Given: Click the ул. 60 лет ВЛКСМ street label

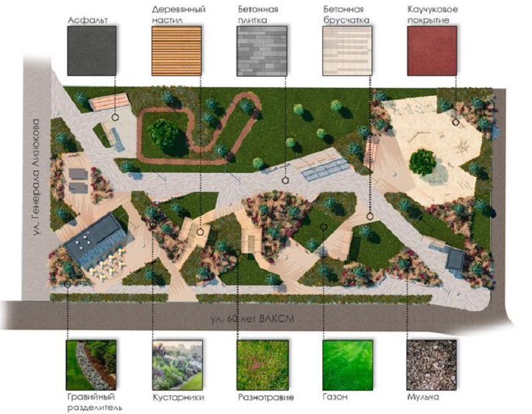Looking at the screenshot, I should [252, 319].
